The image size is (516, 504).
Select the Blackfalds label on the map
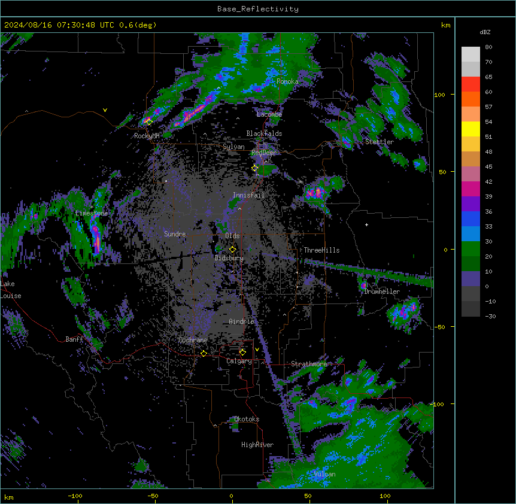point(264,133)
